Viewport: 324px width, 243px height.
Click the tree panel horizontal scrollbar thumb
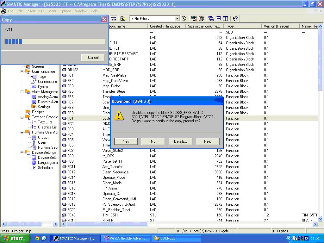(x=24, y=224)
